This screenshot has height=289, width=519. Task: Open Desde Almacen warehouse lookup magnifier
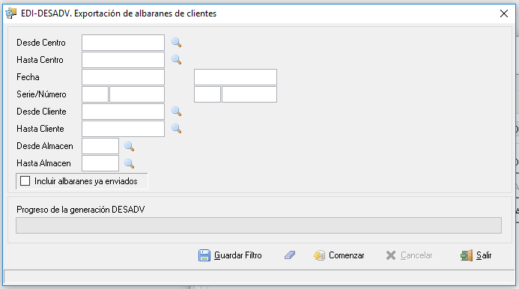tap(129, 146)
